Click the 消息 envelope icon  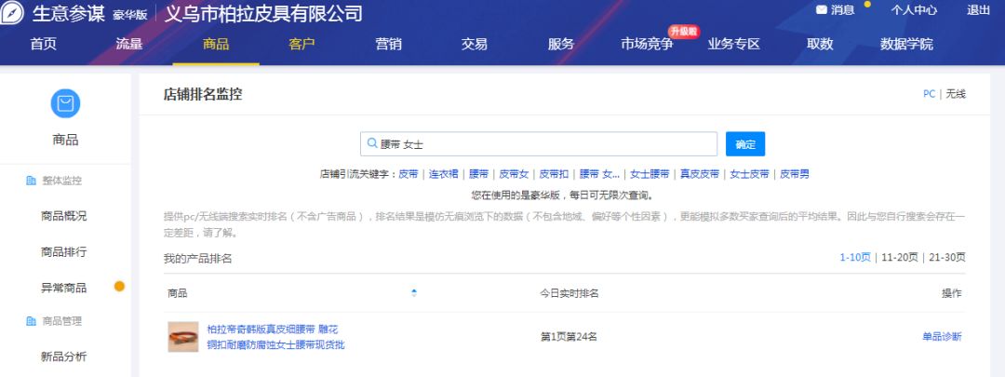(x=821, y=10)
